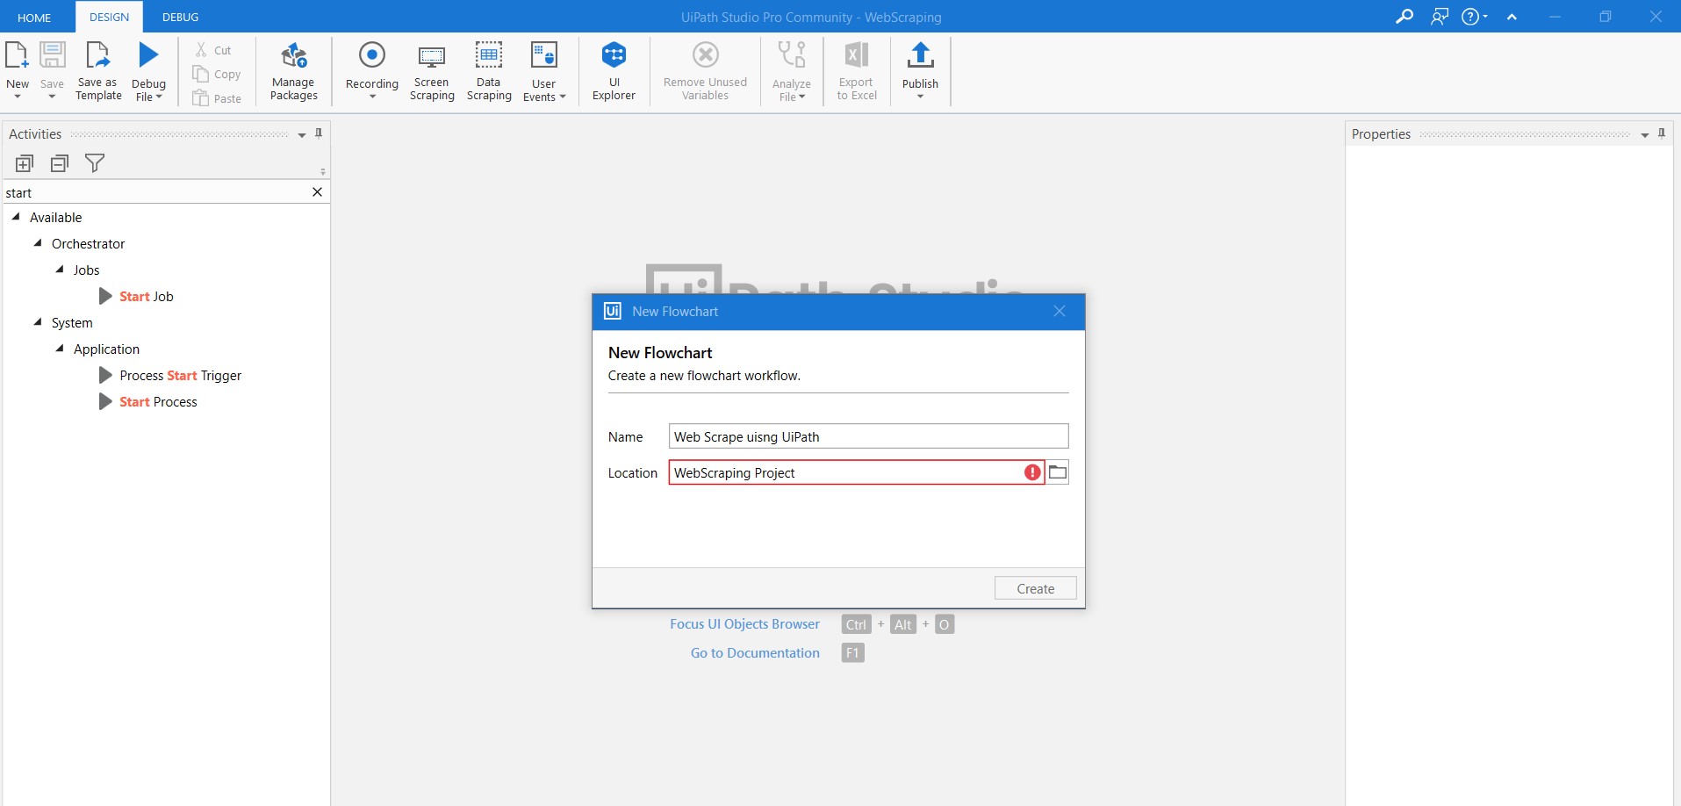Viewport: 1681px width, 806px height.
Task: Expand all activities icon
Action: click(x=25, y=163)
